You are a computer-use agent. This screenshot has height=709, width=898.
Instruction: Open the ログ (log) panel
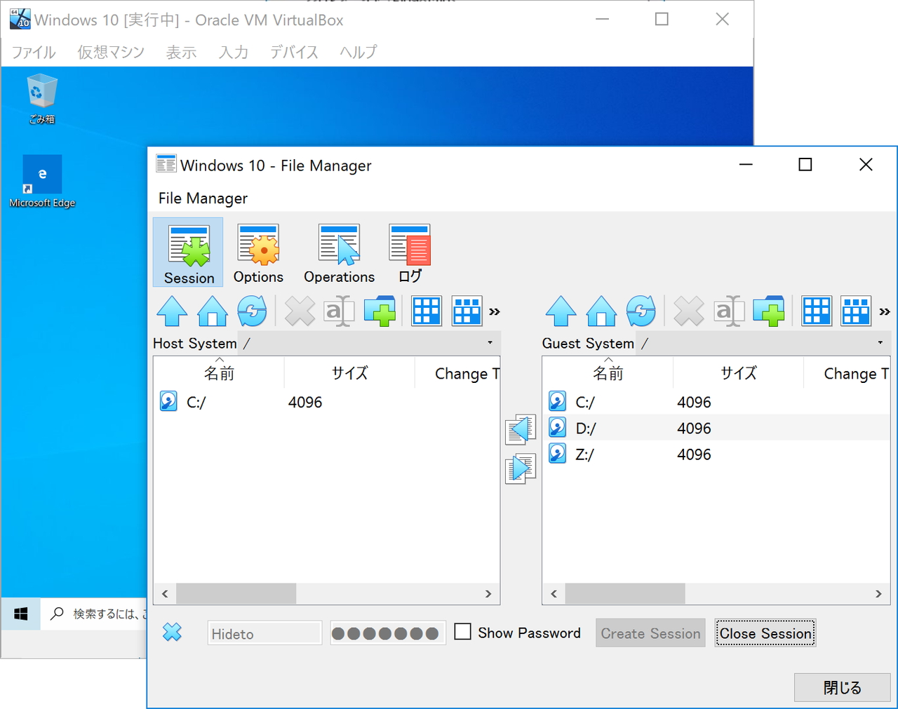pos(410,252)
